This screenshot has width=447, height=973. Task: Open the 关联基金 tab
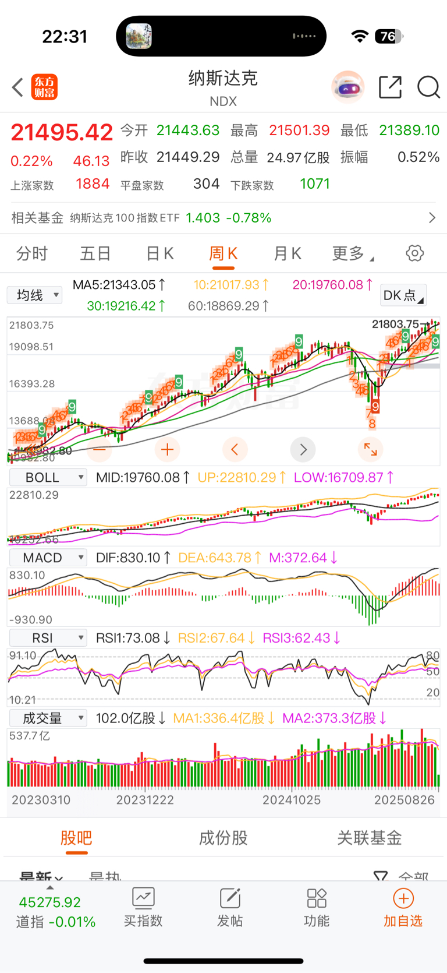370,838
